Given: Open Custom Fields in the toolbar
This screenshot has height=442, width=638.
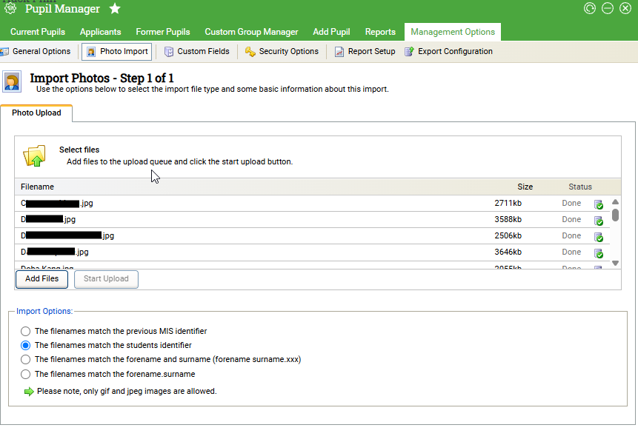Looking at the screenshot, I should tap(197, 52).
